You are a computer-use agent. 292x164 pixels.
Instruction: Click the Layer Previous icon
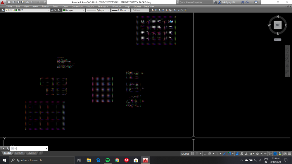tap(56, 10)
